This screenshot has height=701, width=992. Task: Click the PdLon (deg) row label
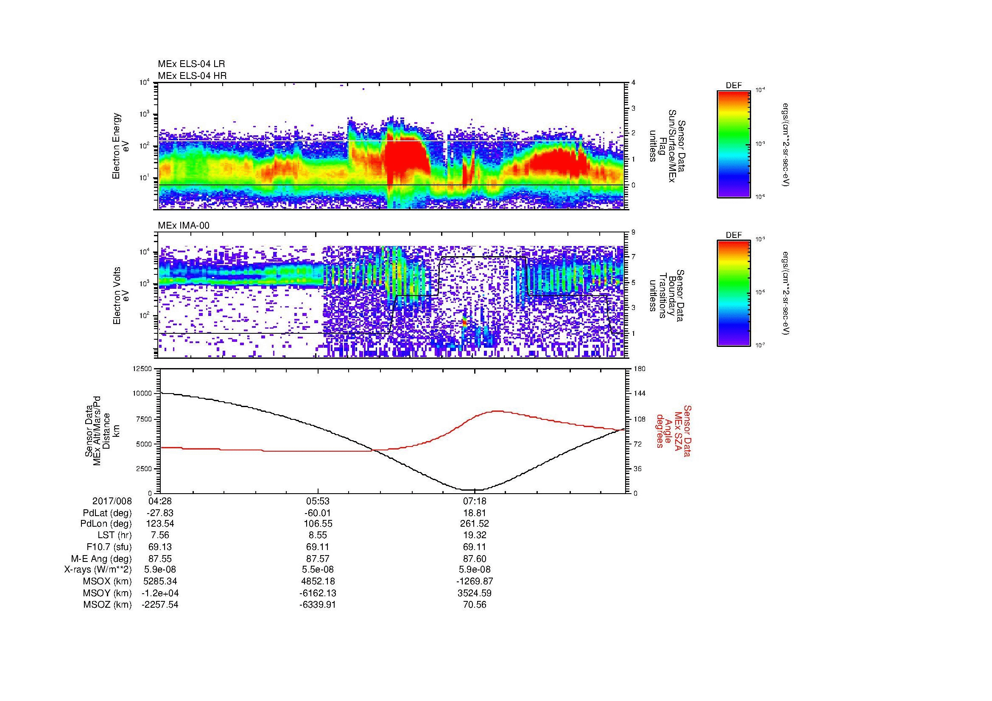[106, 523]
